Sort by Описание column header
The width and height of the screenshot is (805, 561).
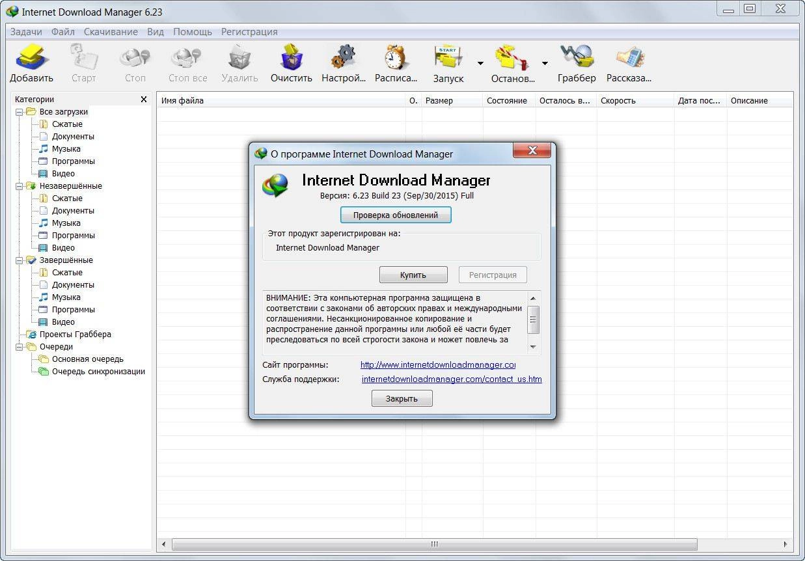(759, 101)
